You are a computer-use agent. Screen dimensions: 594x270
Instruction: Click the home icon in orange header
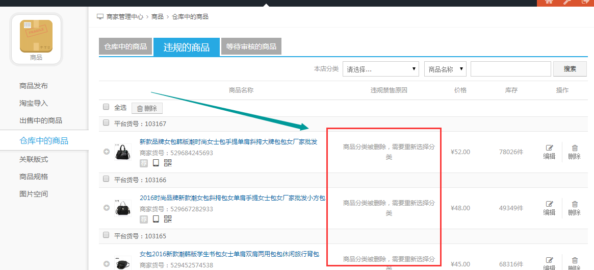click(549, 2)
